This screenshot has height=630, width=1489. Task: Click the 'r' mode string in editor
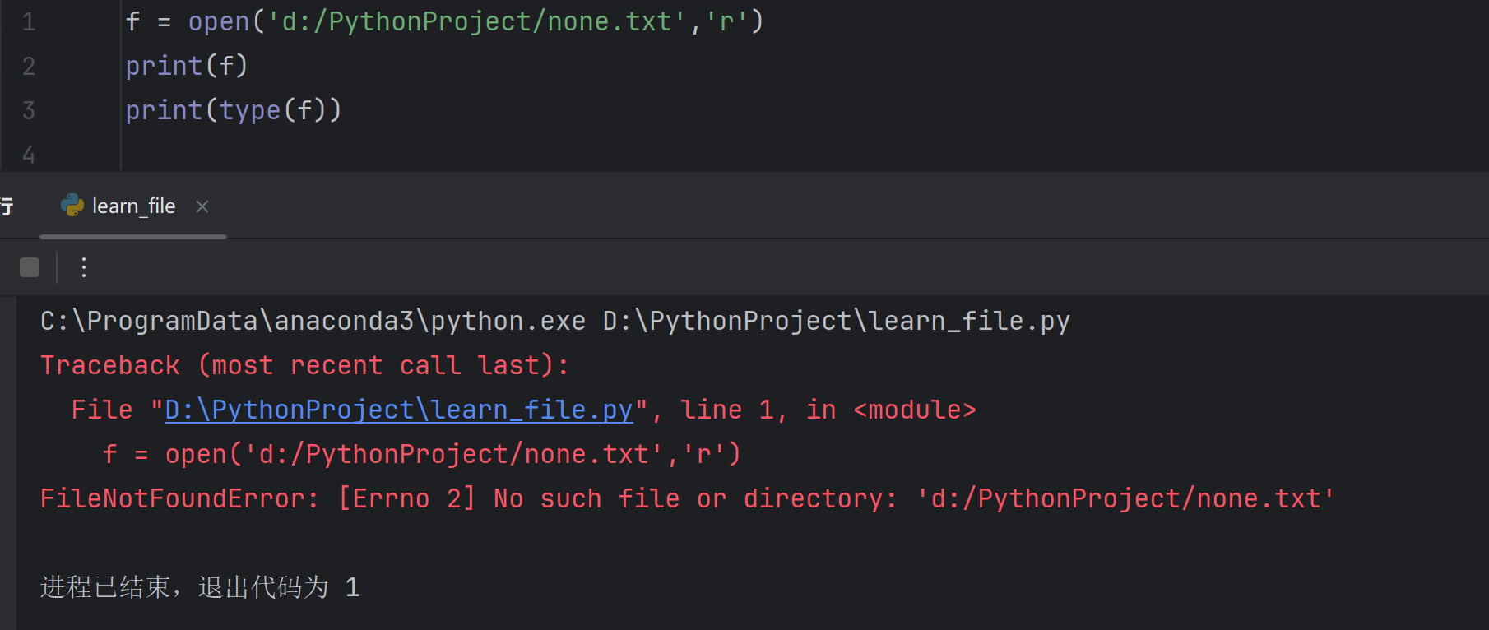coord(726,21)
